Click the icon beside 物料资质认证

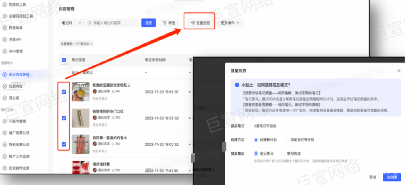4,145
